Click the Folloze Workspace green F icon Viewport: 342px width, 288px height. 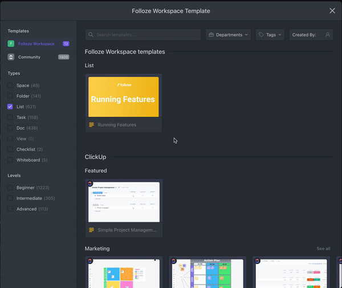coord(11,43)
